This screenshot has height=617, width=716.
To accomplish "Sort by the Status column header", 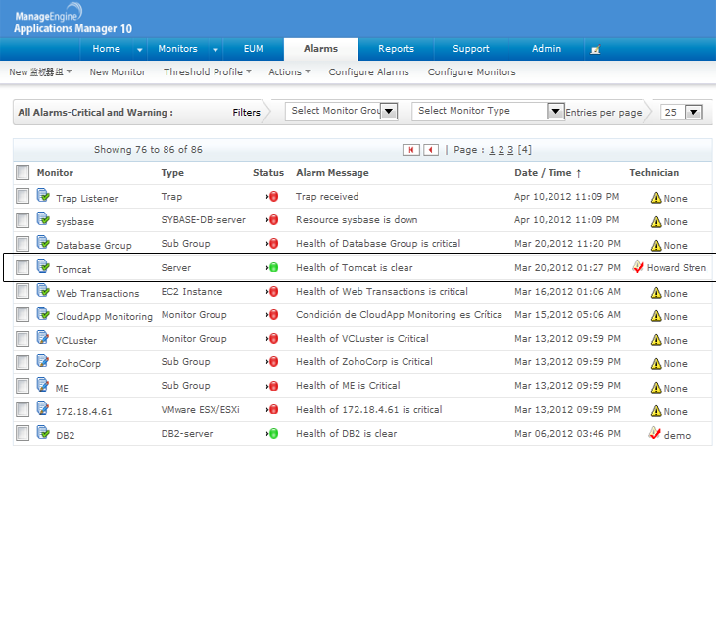I will click(268, 173).
